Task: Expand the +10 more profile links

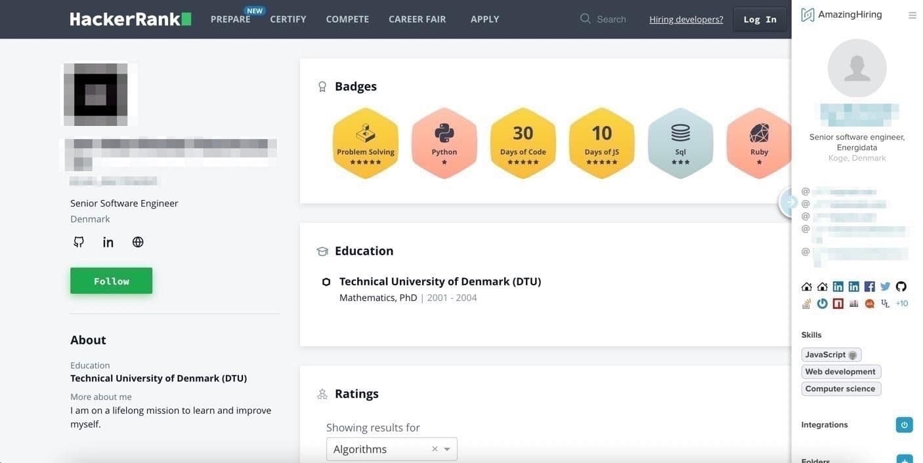Action: click(902, 304)
